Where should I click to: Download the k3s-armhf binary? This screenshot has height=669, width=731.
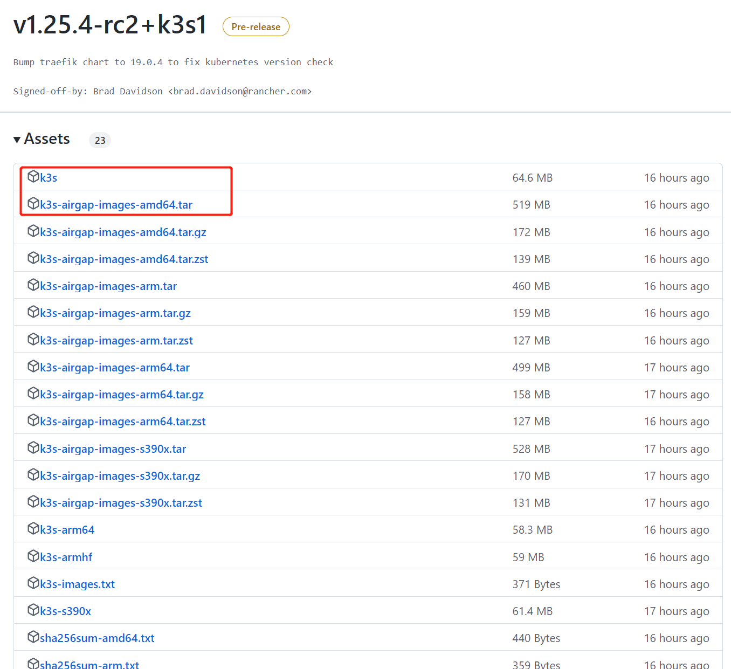coord(66,557)
